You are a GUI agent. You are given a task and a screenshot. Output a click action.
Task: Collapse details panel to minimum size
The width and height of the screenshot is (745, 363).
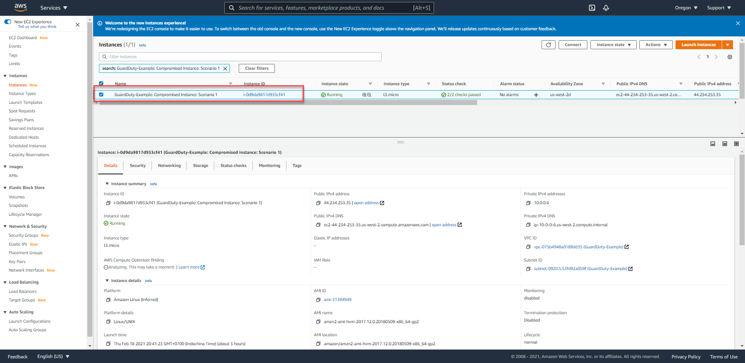(713, 144)
